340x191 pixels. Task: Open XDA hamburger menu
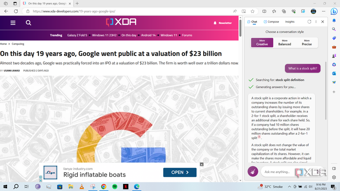tap(13, 23)
